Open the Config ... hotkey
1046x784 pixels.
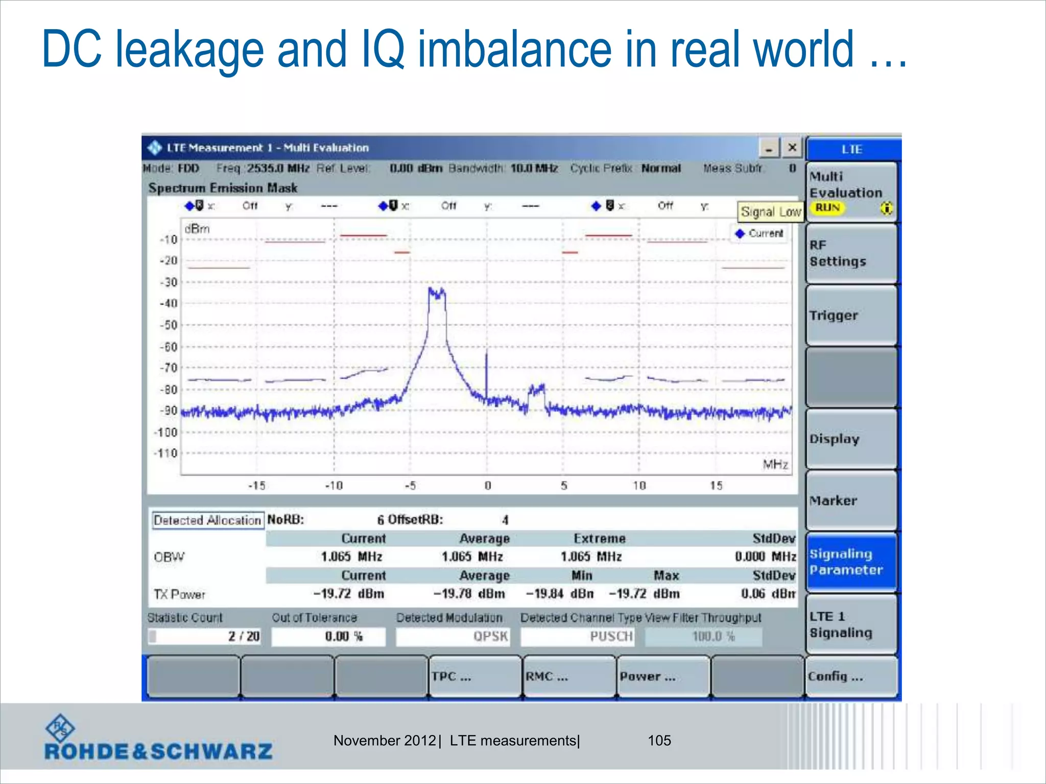tap(851, 677)
